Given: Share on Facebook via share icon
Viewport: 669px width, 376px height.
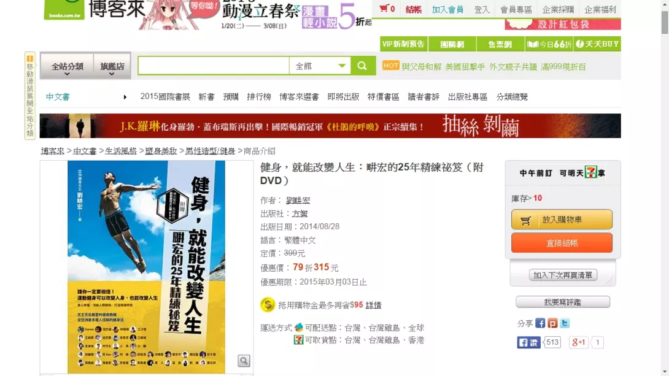Looking at the screenshot, I should click(540, 323).
